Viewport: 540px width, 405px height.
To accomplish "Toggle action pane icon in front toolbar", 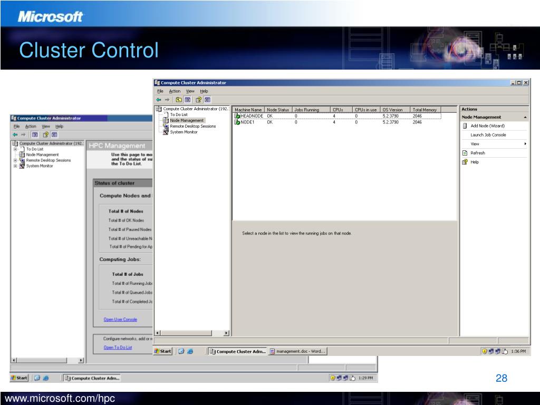I will click(207, 100).
